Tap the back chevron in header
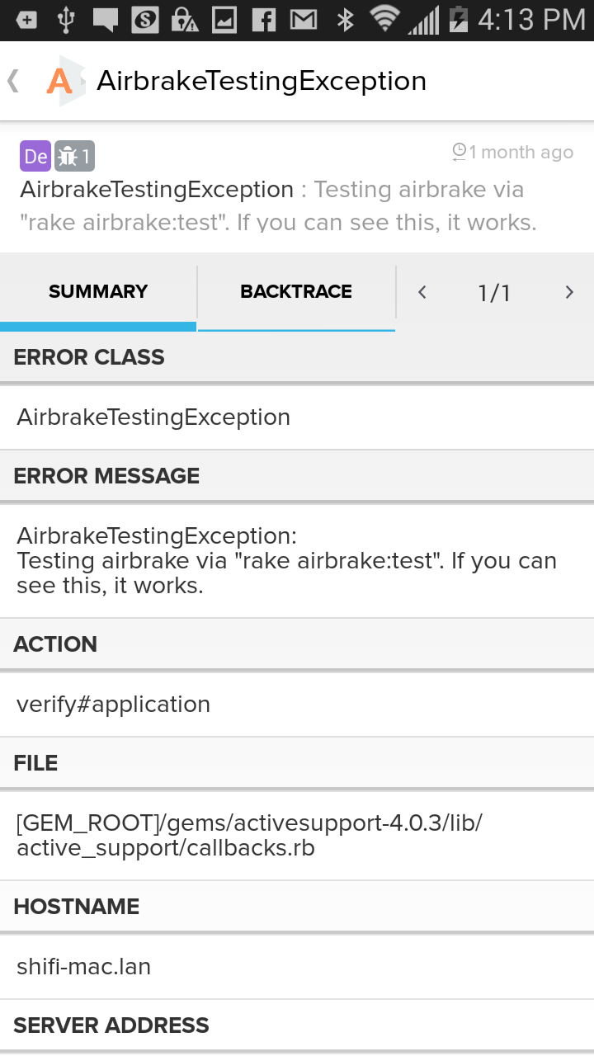This screenshot has width=594, height=1056. [13, 81]
